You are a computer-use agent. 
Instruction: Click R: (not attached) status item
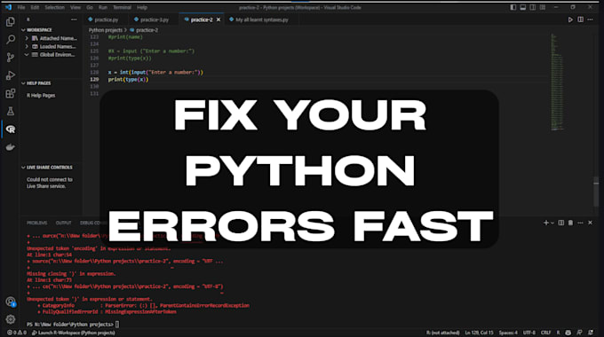point(443,333)
